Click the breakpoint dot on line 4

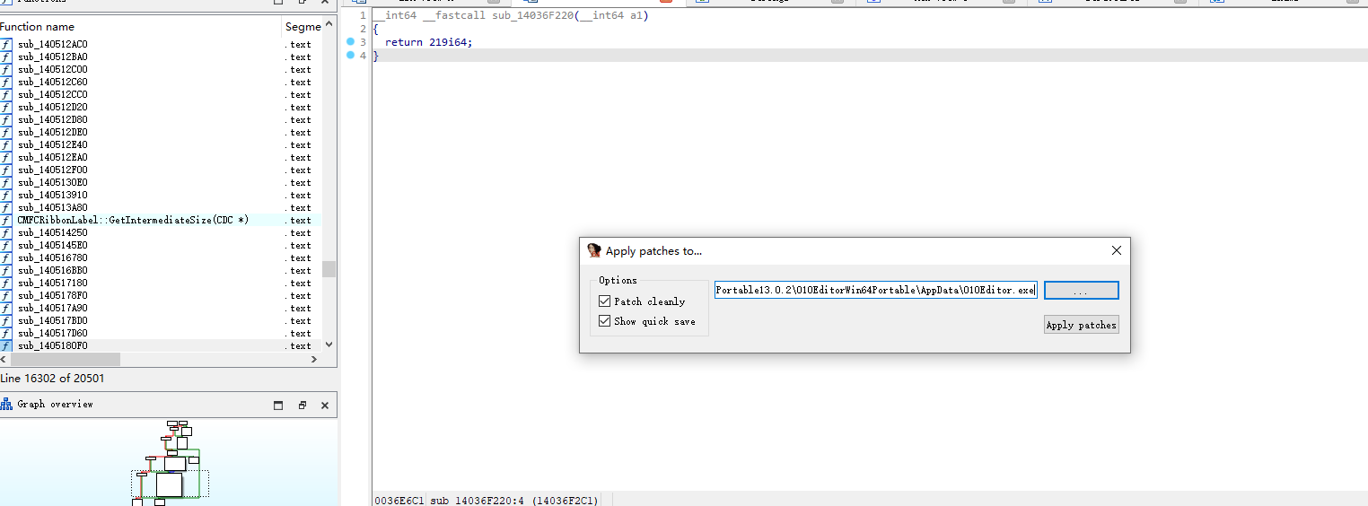(x=350, y=56)
